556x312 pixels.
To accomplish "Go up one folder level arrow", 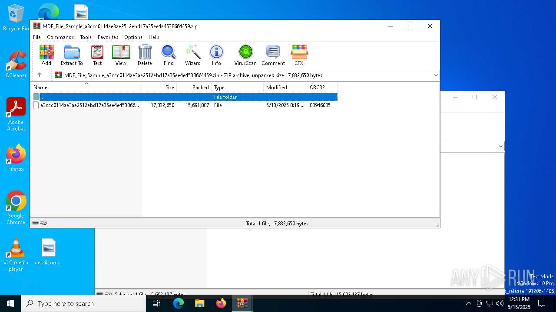I will point(40,75).
